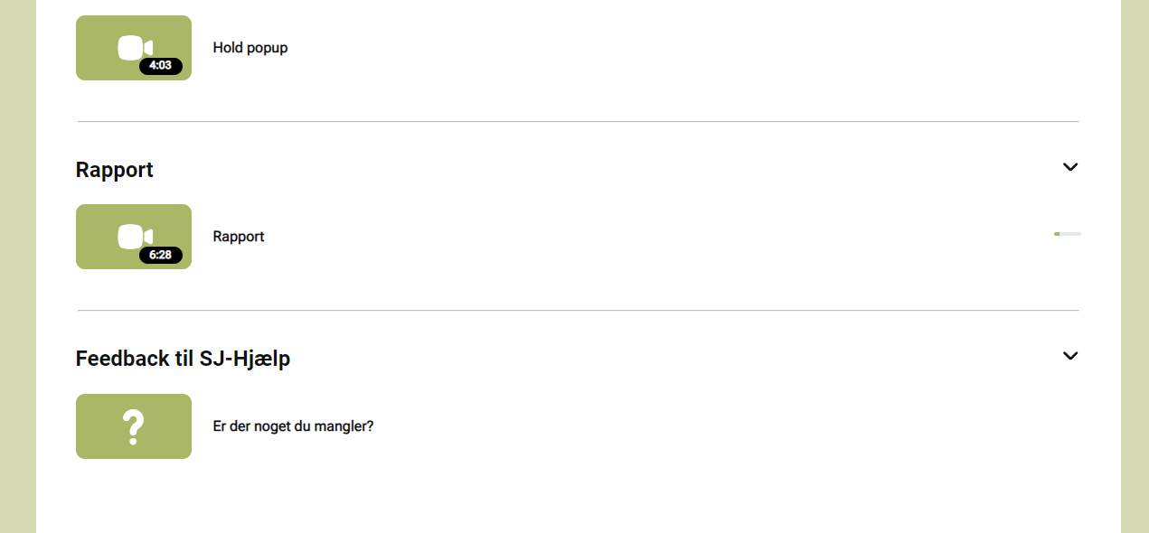Click the Rapport video list row
This screenshot has width=1149, height=533.
coord(579,237)
